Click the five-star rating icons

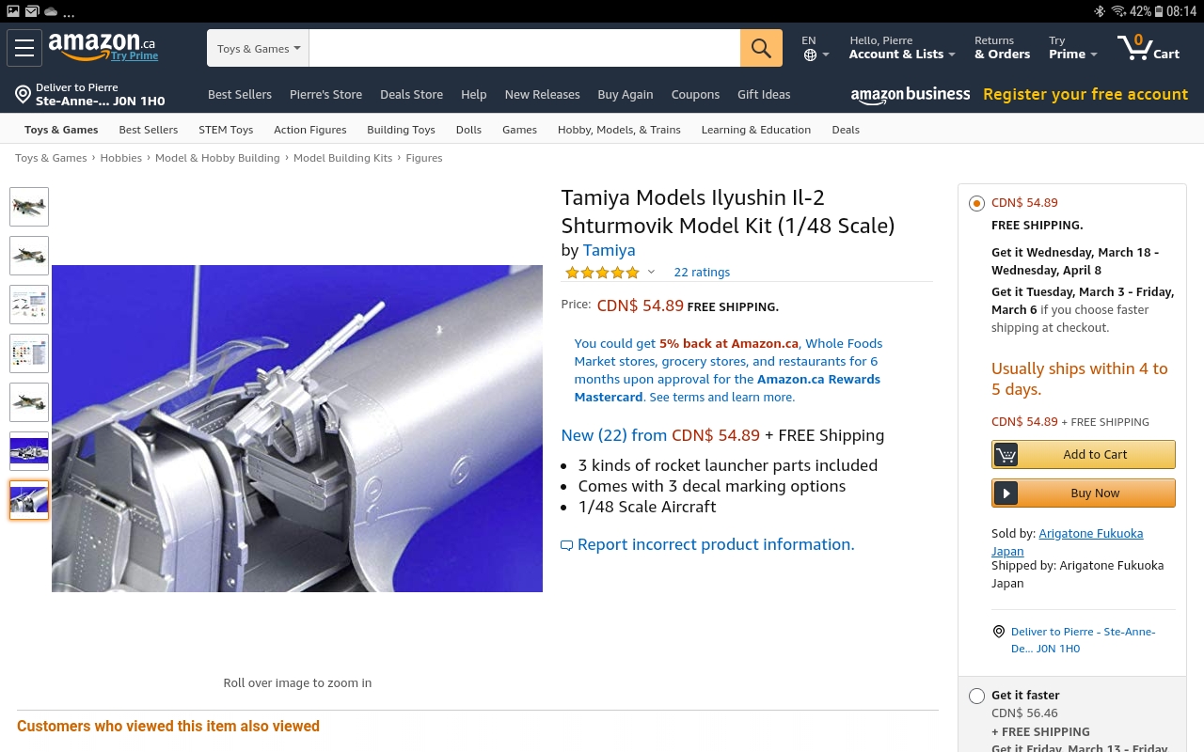(x=602, y=273)
